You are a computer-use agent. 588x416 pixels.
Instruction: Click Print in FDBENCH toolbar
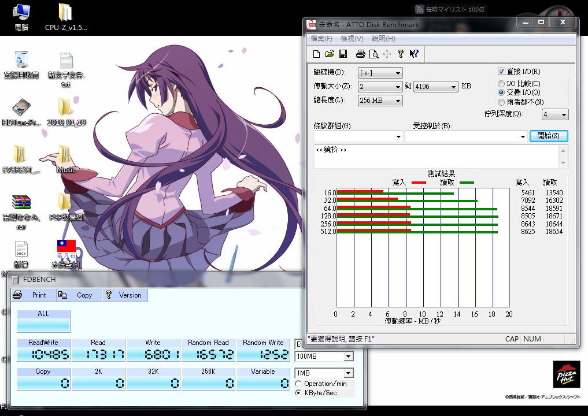point(34,295)
